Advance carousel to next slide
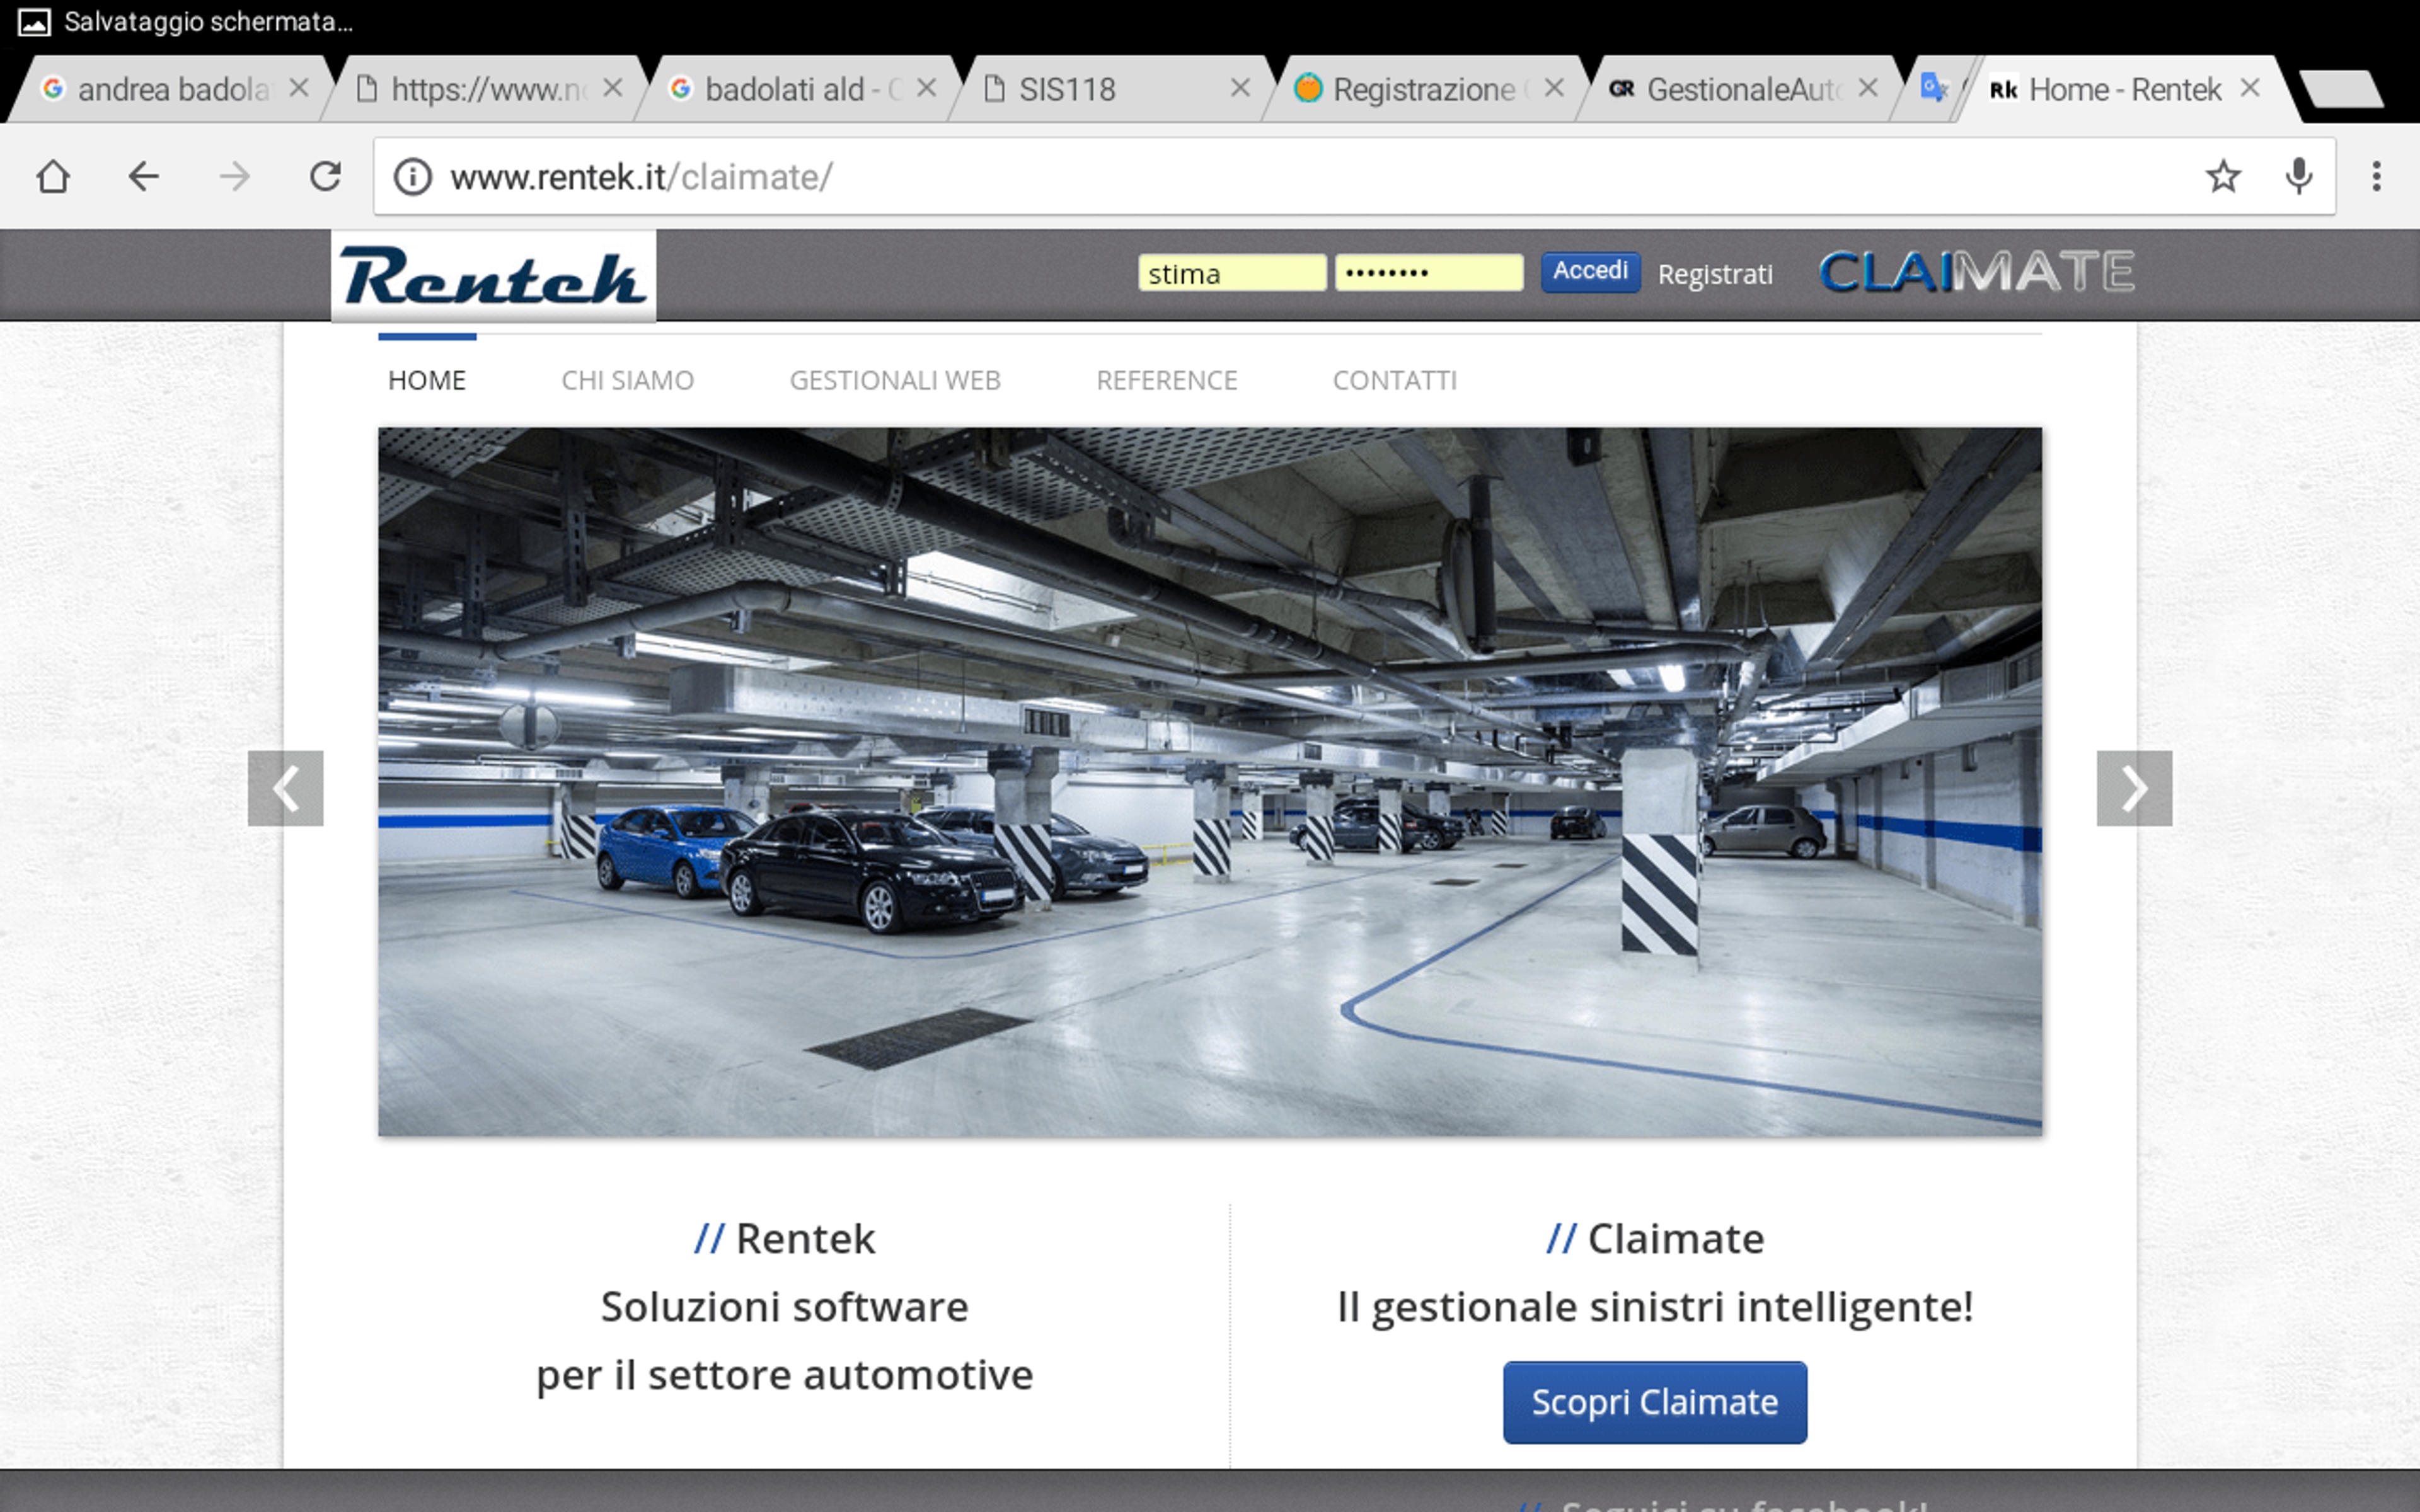The image size is (2420, 1512). (2134, 788)
